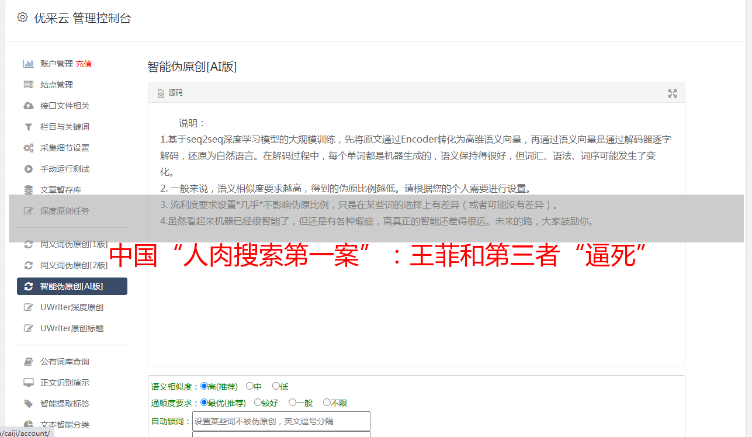
Task: Click the fullscreen expand icon in editor toolbar
Action: tap(673, 93)
